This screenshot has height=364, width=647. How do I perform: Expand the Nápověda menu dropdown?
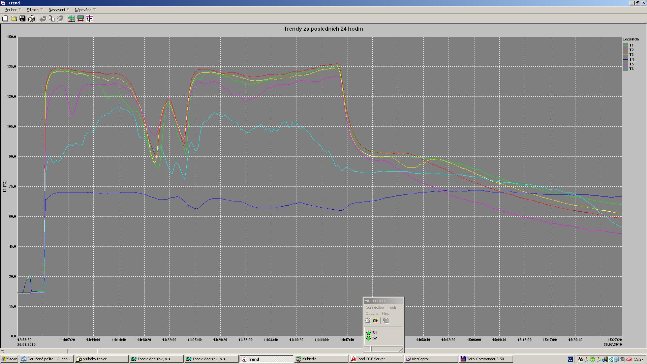pyautogui.click(x=83, y=10)
